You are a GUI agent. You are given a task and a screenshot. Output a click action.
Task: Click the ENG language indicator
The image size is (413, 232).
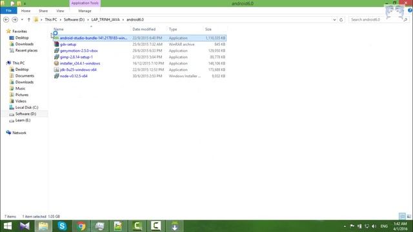click(x=384, y=226)
